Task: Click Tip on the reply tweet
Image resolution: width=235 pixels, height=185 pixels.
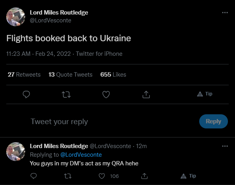Action: click(x=188, y=176)
